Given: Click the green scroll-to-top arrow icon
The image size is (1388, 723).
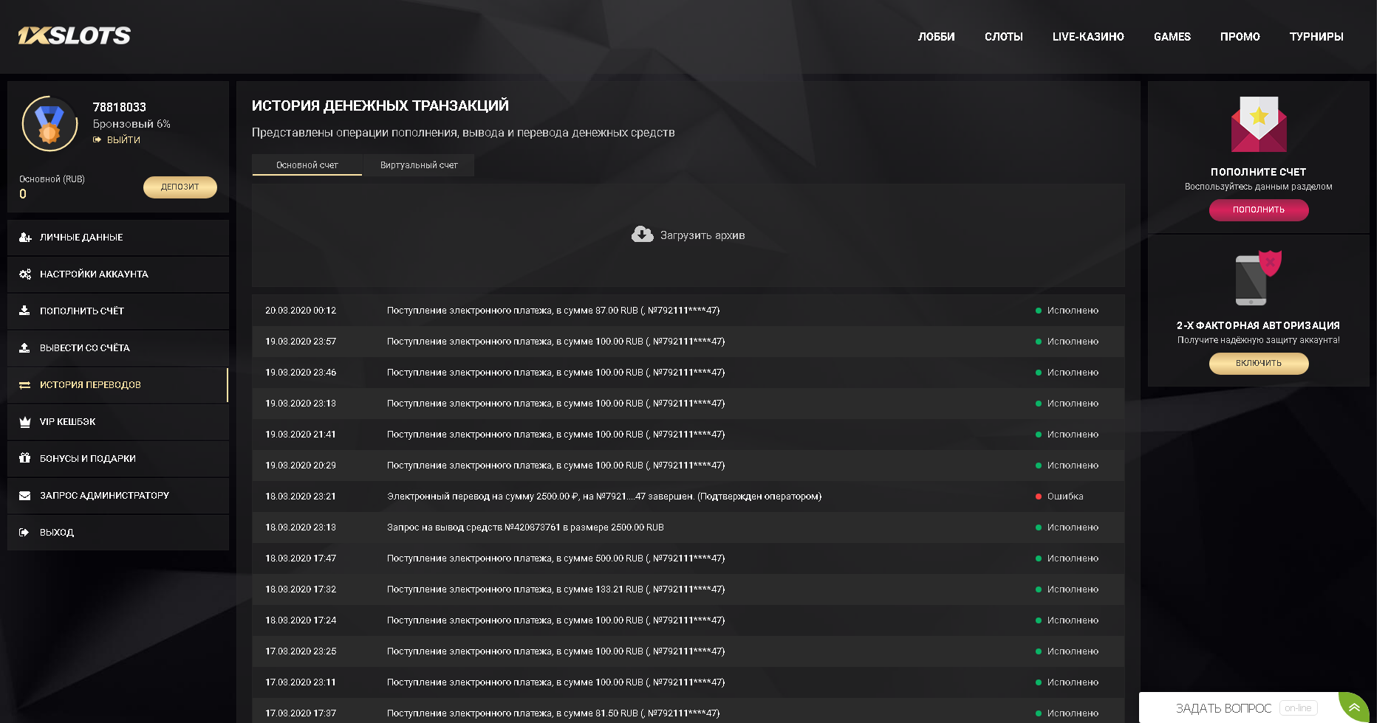Looking at the screenshot, I should click(x=1354, y=708).
